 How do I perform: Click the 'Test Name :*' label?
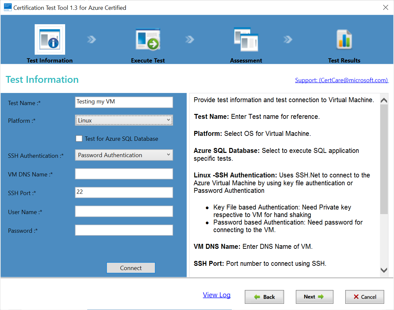pos(24,103)
